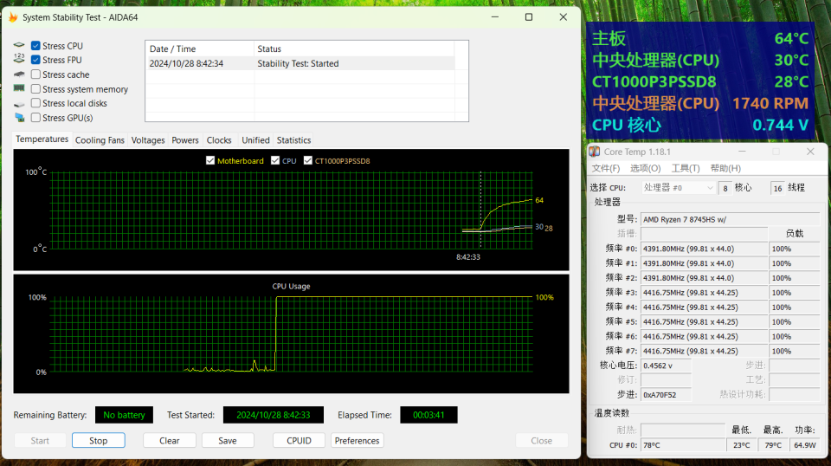Viewport: 831px width, 466px height.
Task: Click the Test Started value field
Action: pos(273,415)
